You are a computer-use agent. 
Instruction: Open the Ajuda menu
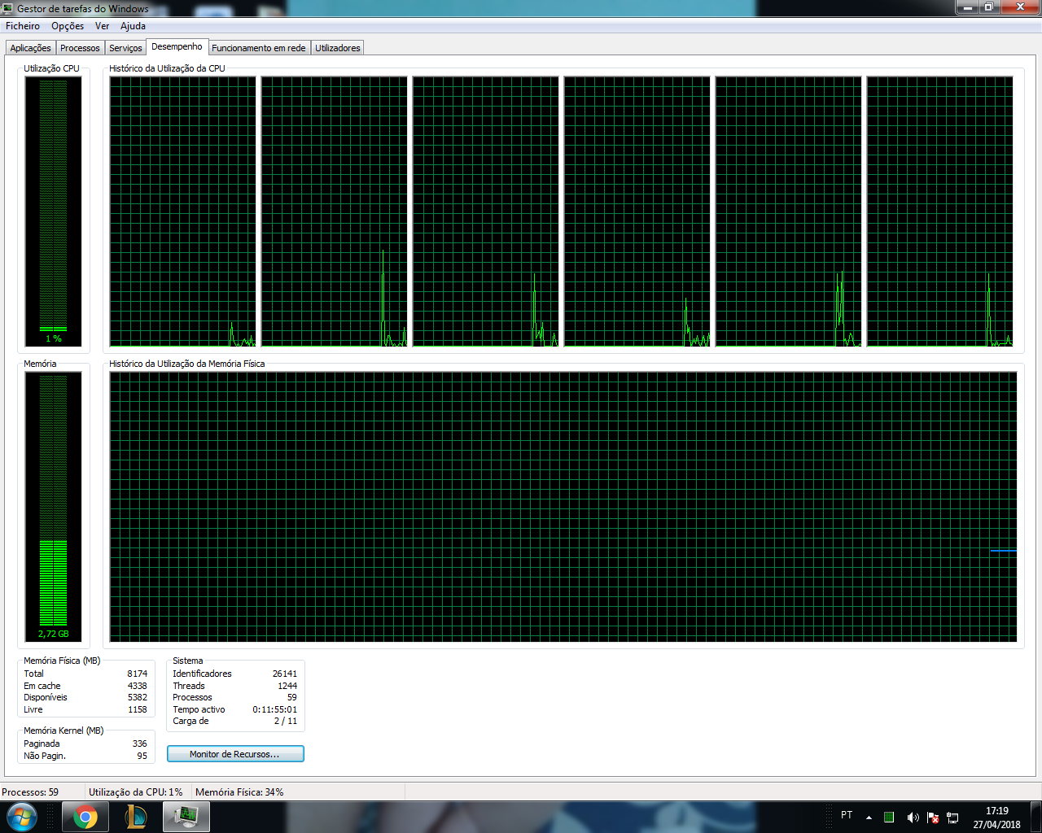(x=133, y=26)
